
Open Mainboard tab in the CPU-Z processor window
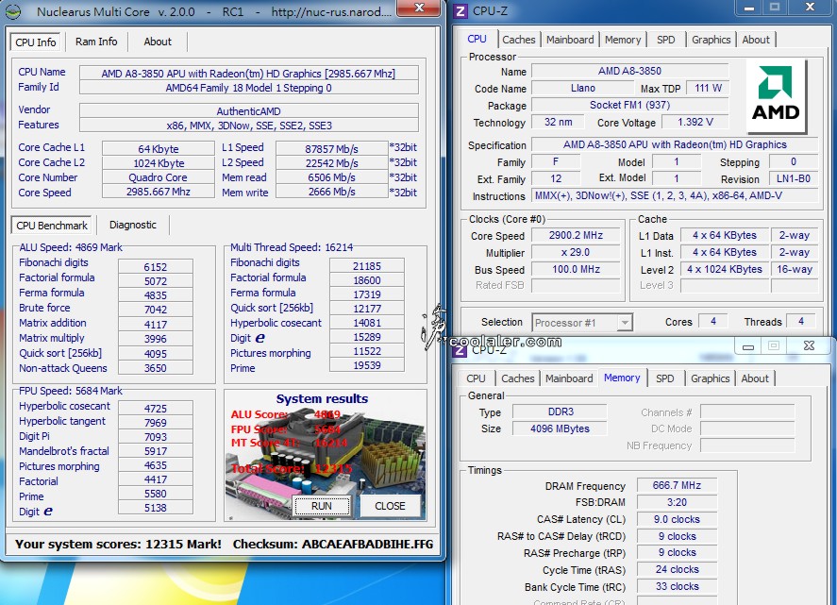click(x=570, y=40)
